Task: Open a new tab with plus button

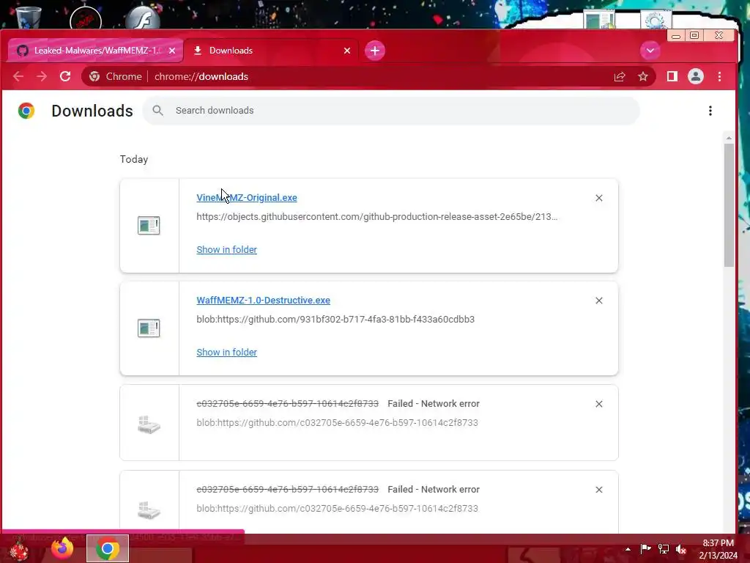Action: click(x=375, y=51)
